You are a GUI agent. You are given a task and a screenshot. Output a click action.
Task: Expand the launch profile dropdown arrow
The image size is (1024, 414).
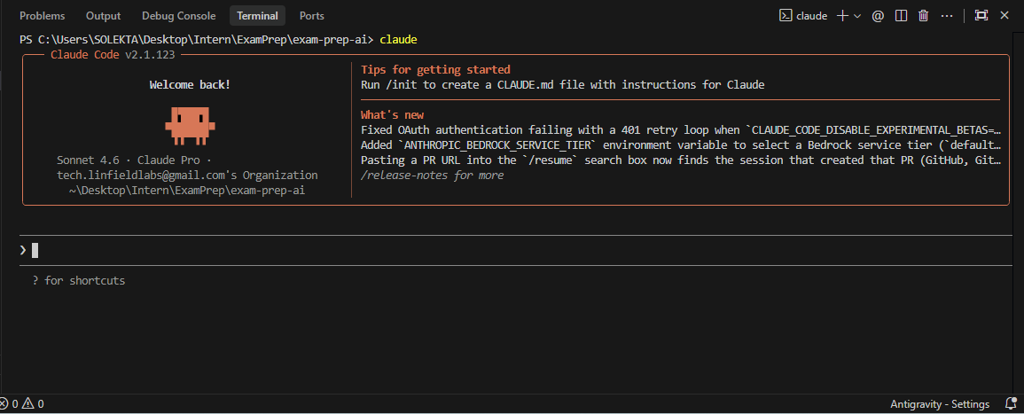[857, 16]
